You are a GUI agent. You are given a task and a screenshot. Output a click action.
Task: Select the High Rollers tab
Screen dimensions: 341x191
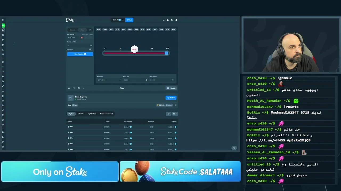coord(92,114)
